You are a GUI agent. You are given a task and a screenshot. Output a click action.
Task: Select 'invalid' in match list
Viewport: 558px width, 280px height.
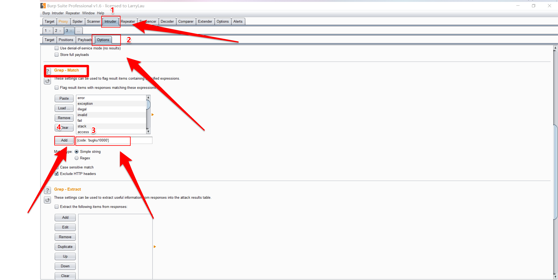111,115
